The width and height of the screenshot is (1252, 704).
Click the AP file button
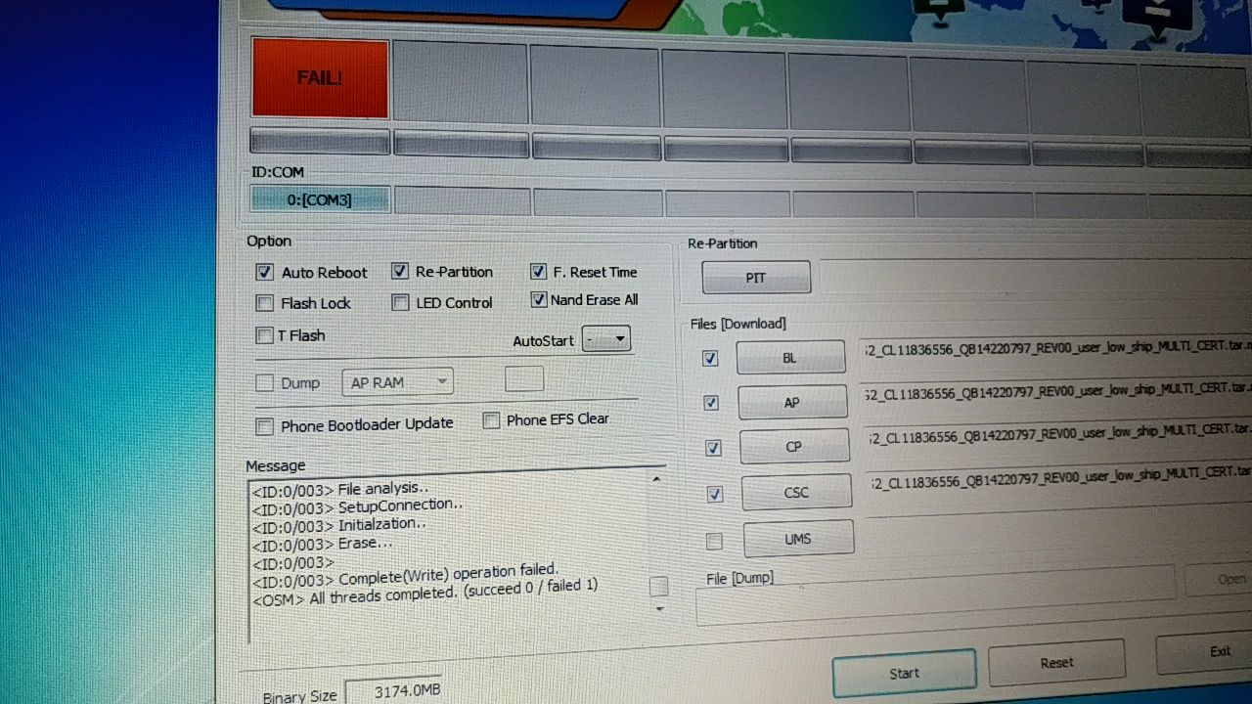point(792,402)
